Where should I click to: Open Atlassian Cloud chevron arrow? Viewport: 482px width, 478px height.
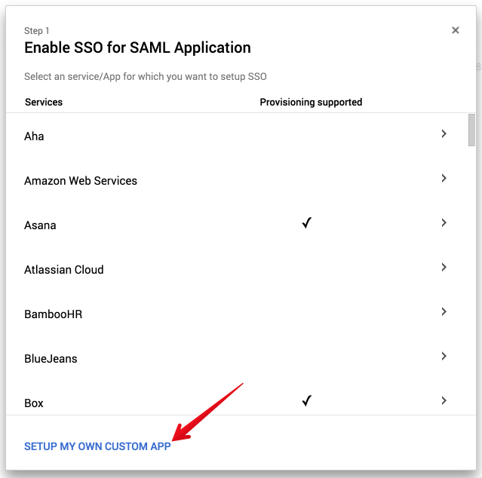tap(444, 268)
